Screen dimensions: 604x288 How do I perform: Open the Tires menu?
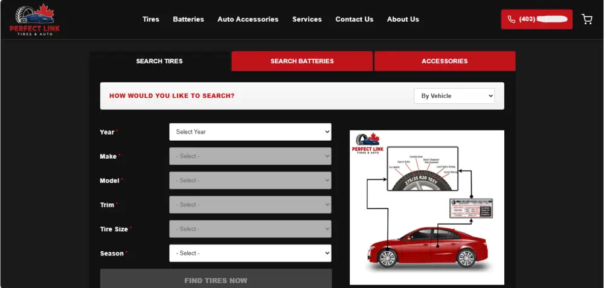coord(150,19)
